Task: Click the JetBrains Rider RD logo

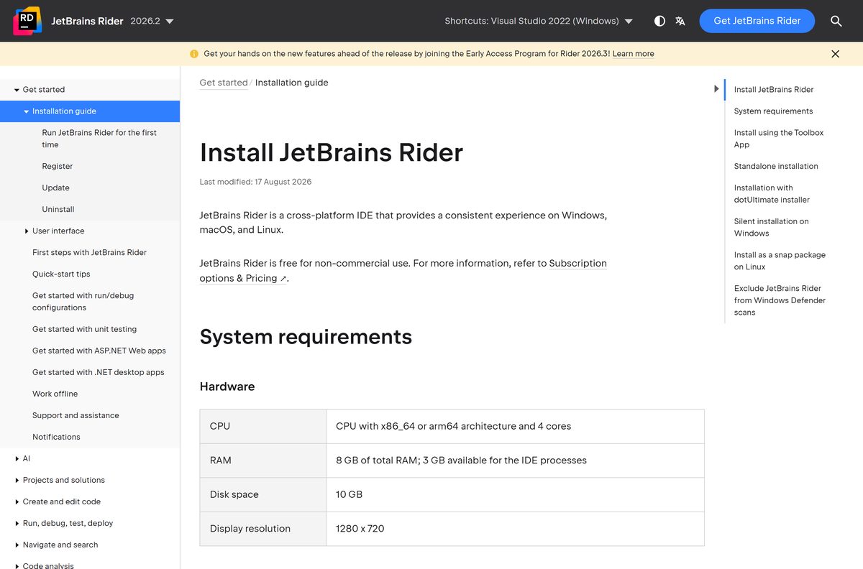Action: (x=27, y=21)
